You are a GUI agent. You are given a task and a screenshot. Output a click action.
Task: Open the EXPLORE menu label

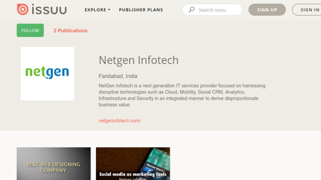(95, 10)
